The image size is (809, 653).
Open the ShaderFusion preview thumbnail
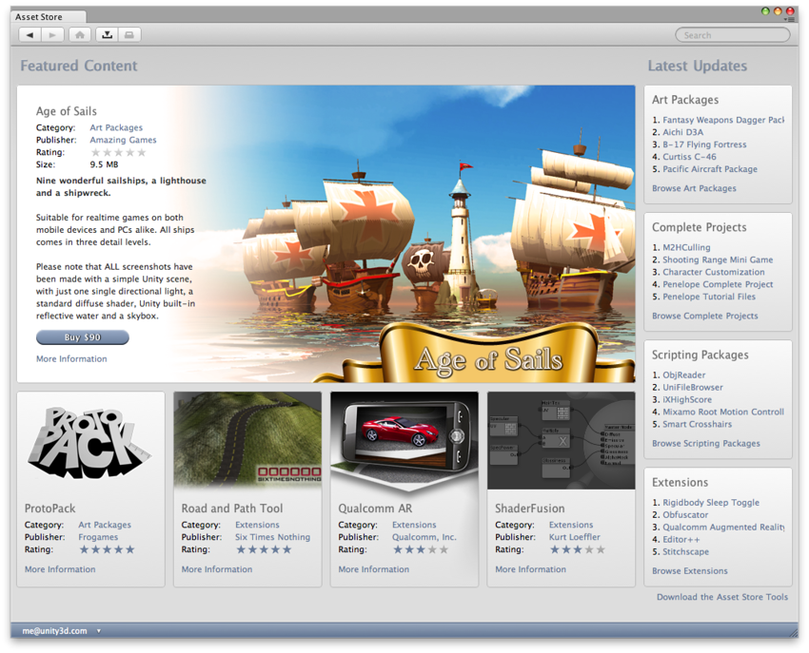pyautogui.click(x=561, y=439)
